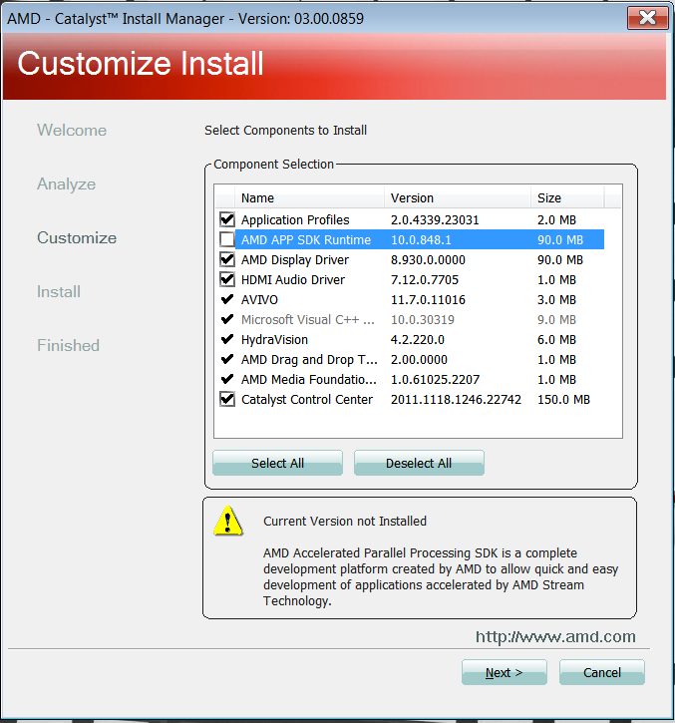Click the HydraVision checkmark
This screenshot has width=675, height=723.
point(227,339)
